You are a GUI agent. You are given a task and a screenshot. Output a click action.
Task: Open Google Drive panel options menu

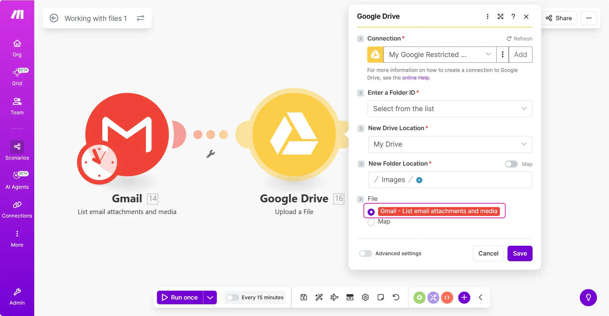pyautogui.click(x=488, y=16)
